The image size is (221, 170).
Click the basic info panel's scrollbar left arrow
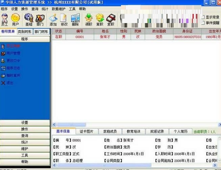tap(54, 165)
